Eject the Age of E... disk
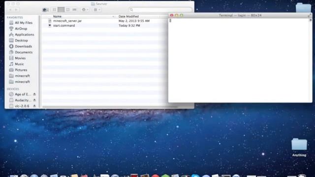 pos(34,94)
